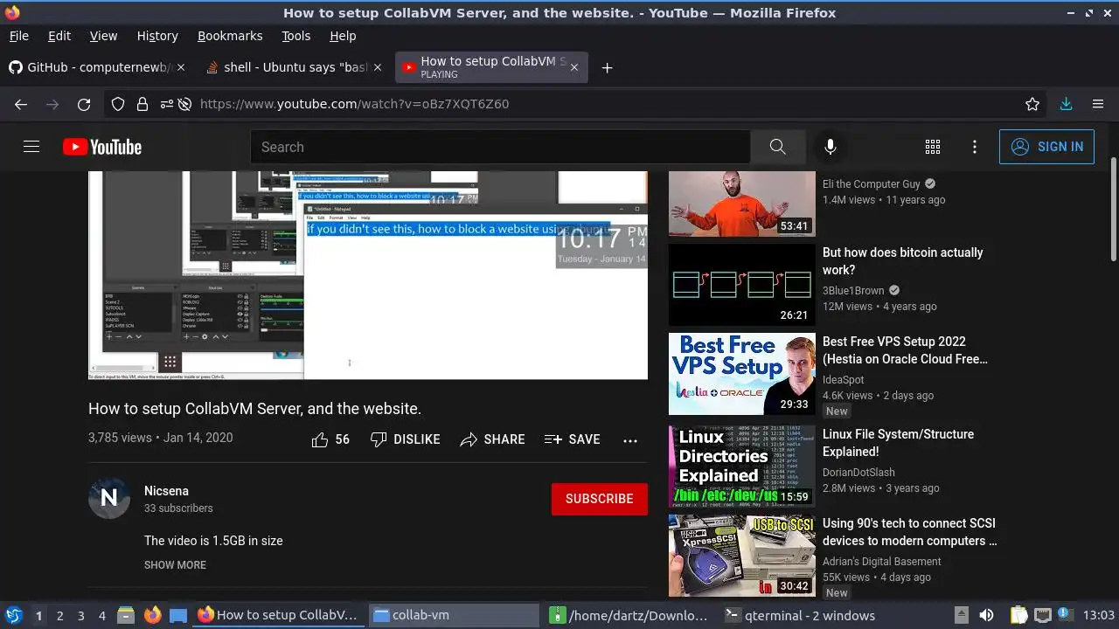Open Linux Directories Explained thumbnail

click(x=742, y=467)
